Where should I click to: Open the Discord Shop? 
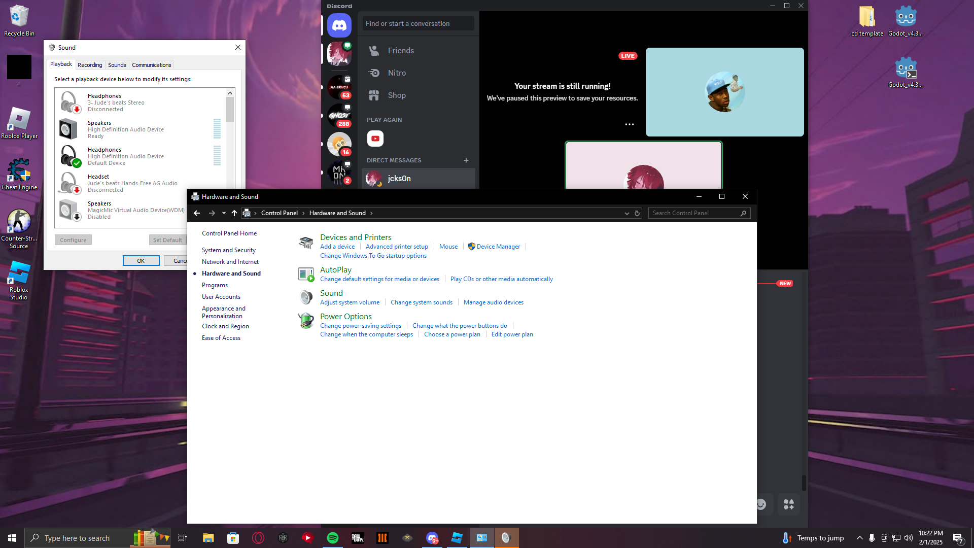point(397,95)
